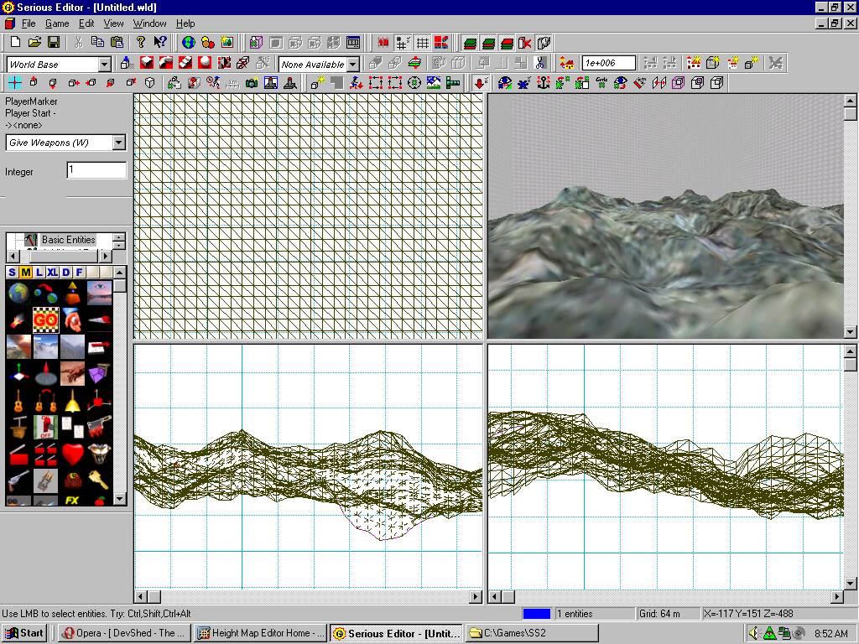Select the Earth globe entity thumbnail
Image resolution: width=859 pixels, height=644 pixels.
click(x=18, y=293)
